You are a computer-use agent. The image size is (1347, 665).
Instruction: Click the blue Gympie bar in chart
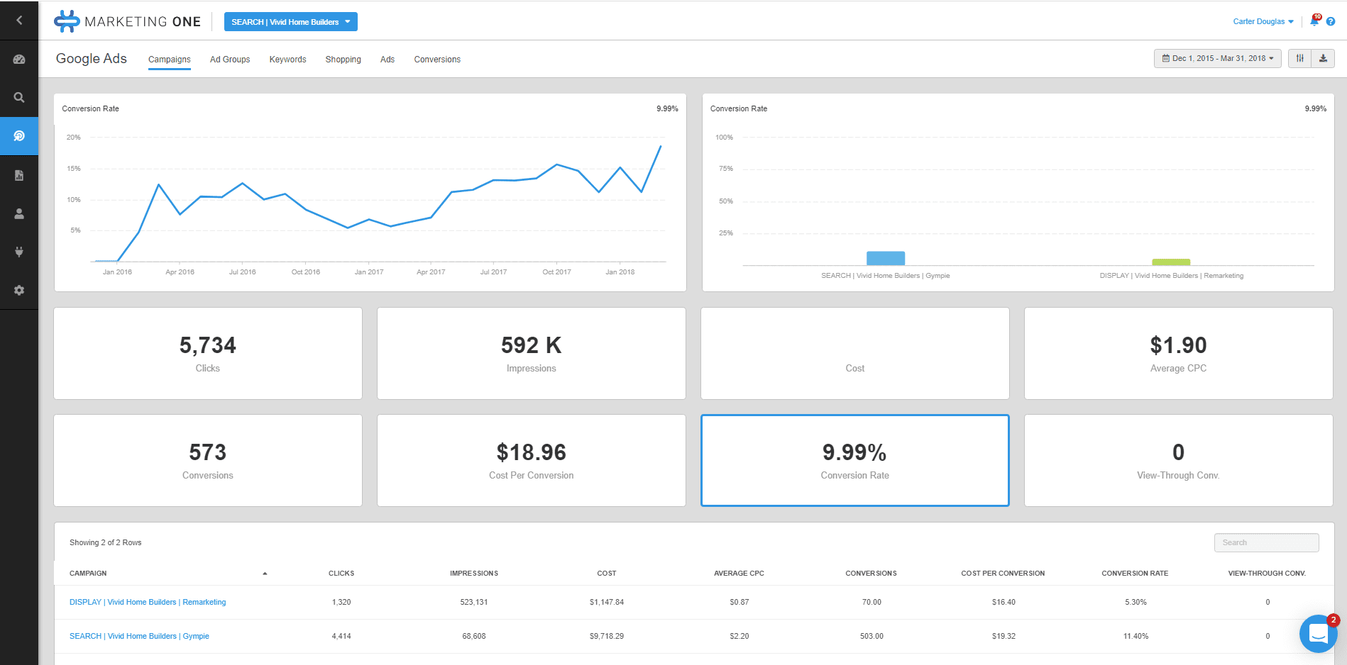pyautogui.click(x=886, y=258)
